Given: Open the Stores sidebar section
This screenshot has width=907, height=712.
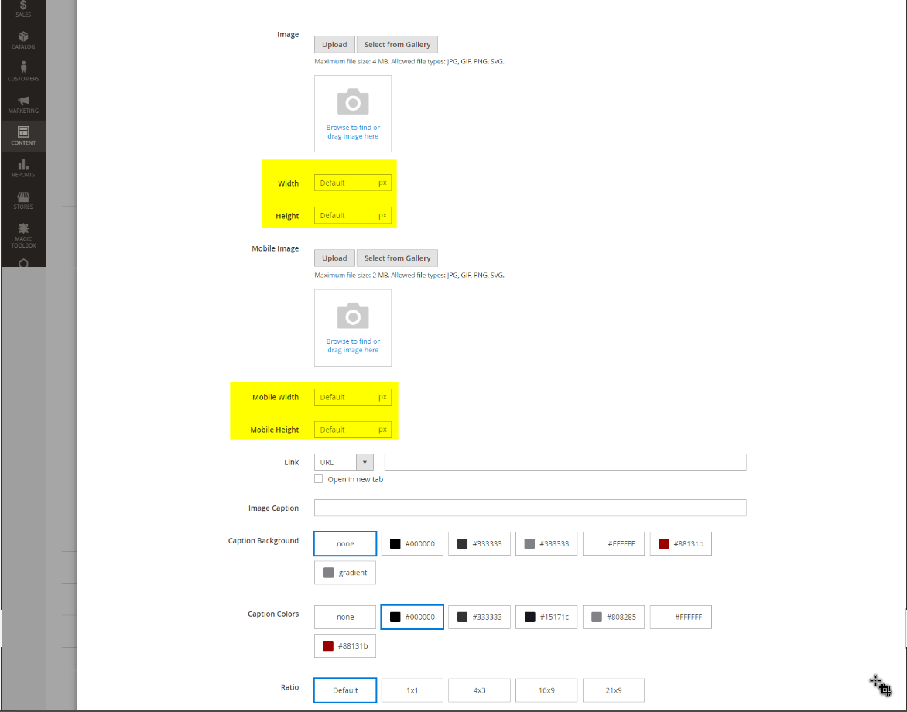Looking at the screenshot, I should coord(23,200).
